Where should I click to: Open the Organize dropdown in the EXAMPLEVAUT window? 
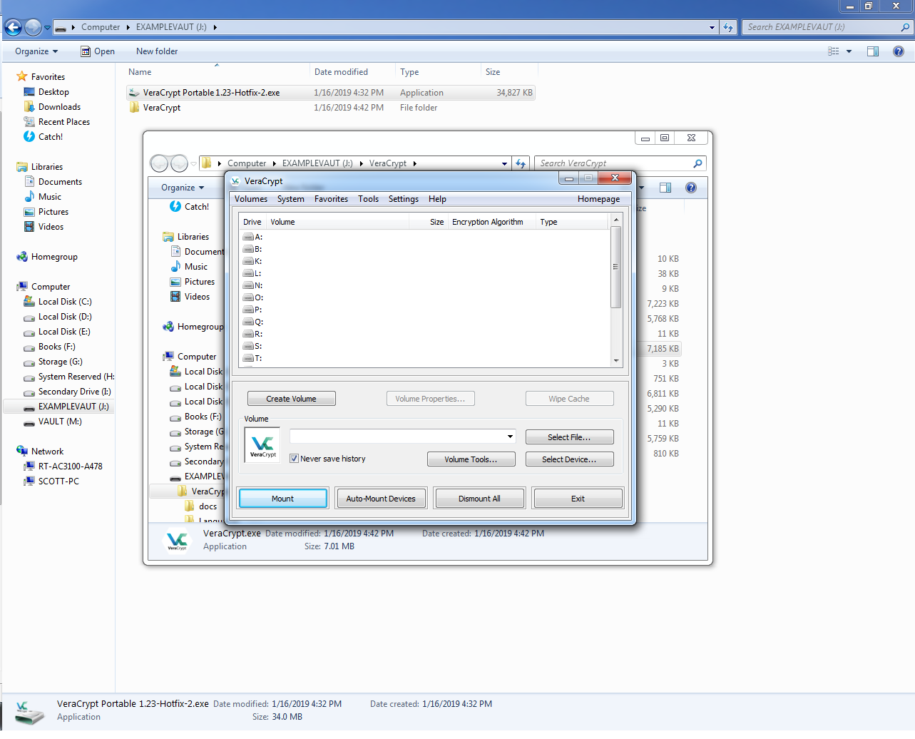coord(36,51)
